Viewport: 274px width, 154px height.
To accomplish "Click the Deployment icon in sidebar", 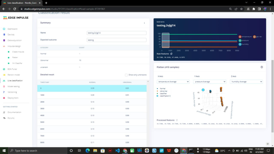I will click(x=4, y=98).
